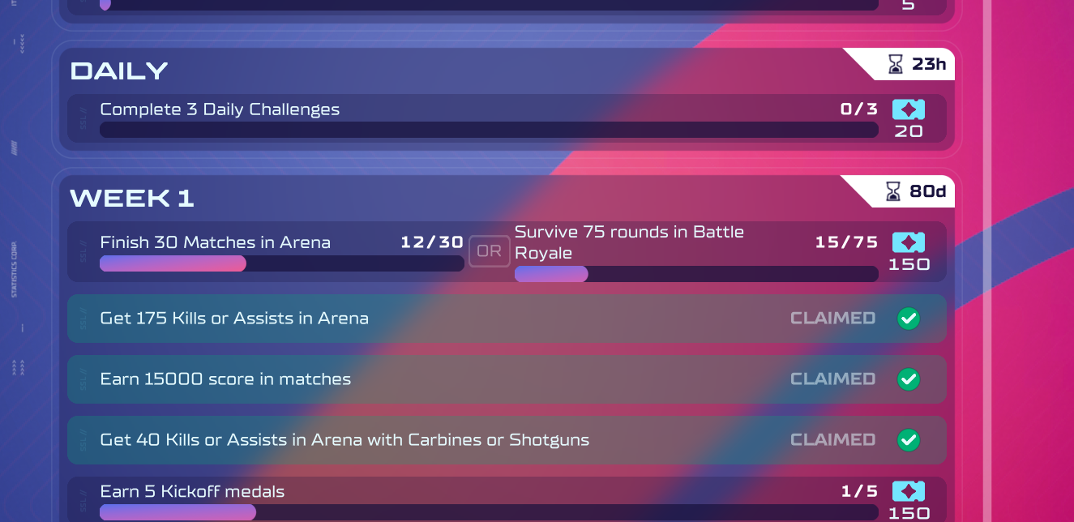Click green checkmark for 175 Kills challenge
The width and height of the screenshot is (1074, 522).
point(909,319)
